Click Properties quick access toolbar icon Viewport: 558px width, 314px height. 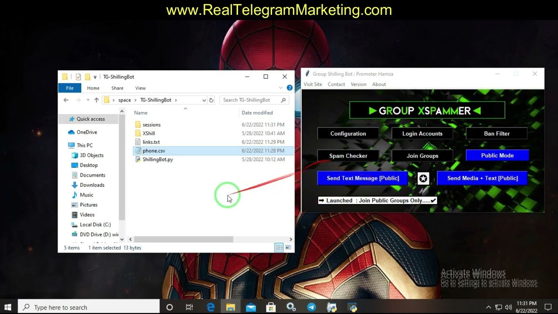click(x=78, y=77)
